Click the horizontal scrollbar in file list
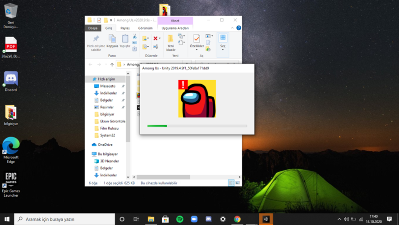The width and height of the screenshot is (399, 225). 163,177
